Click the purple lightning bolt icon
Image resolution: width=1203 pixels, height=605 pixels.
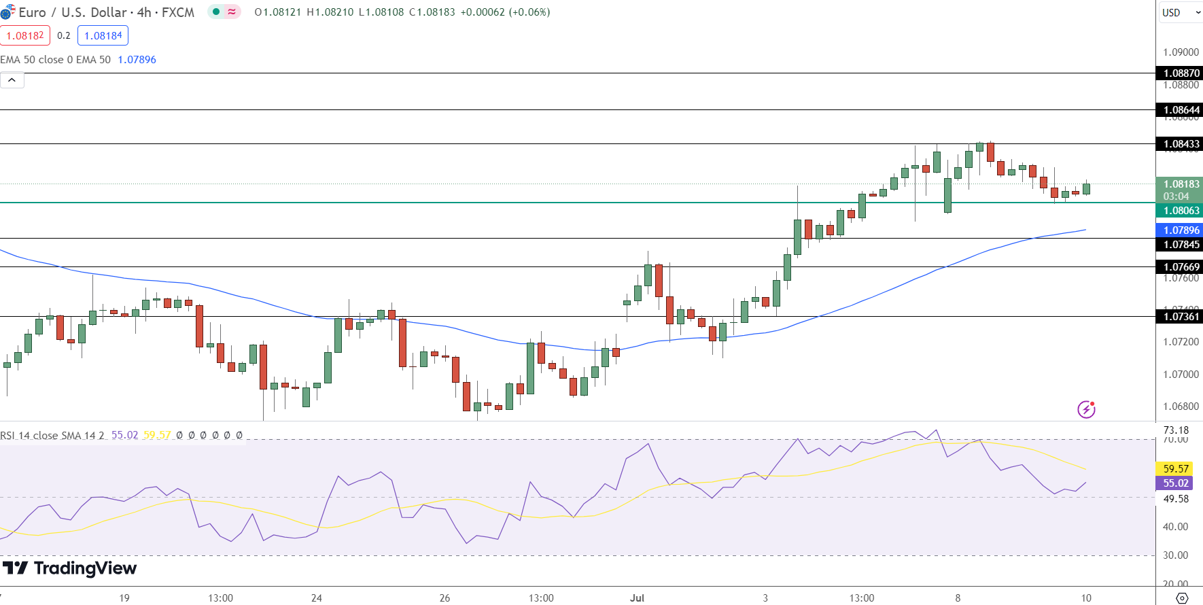[x=1086, y=409]
